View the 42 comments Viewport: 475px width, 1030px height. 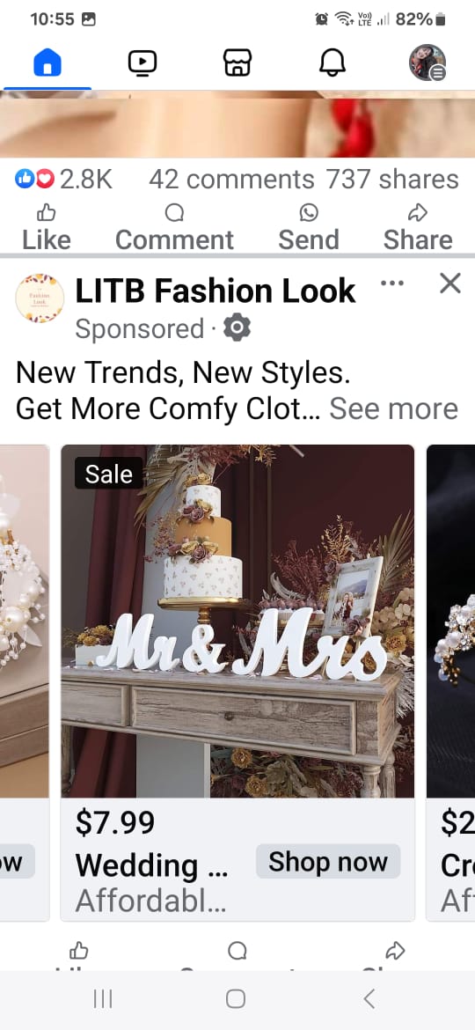click(x=231, y=180)
